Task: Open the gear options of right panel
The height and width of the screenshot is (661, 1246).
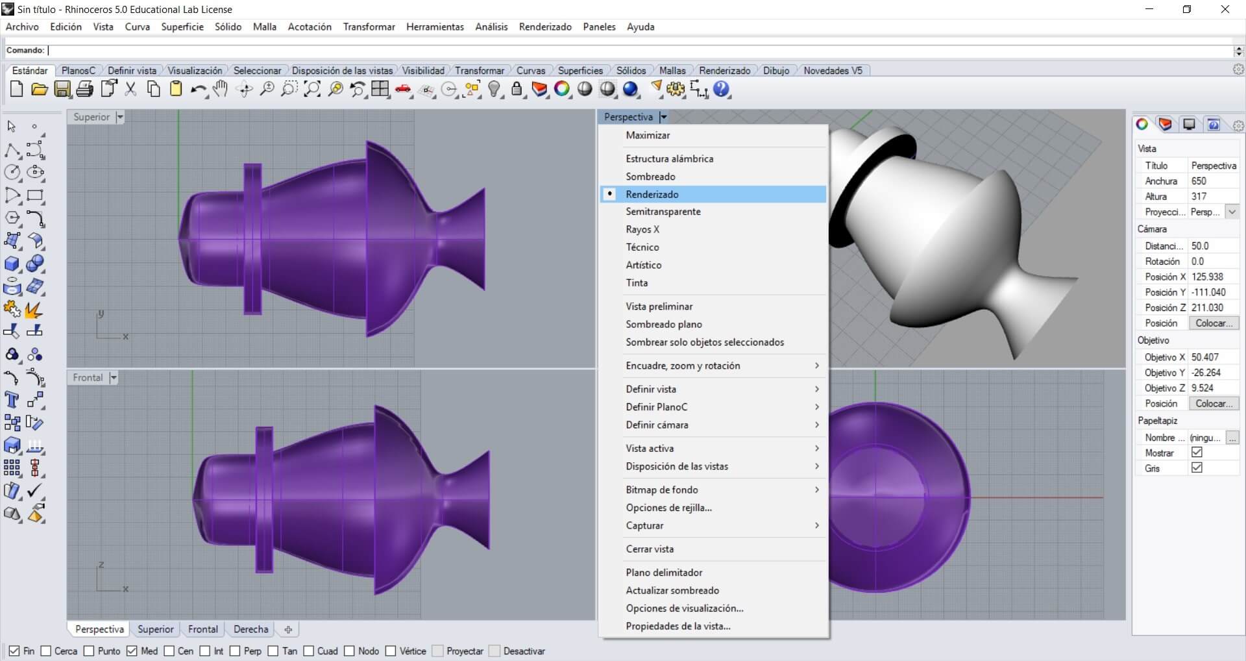Action: coord(1238,125)
